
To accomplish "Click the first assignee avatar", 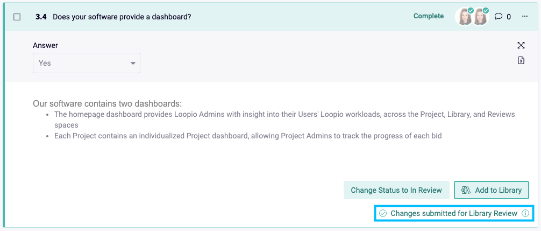I will click(x=464, y=17).
